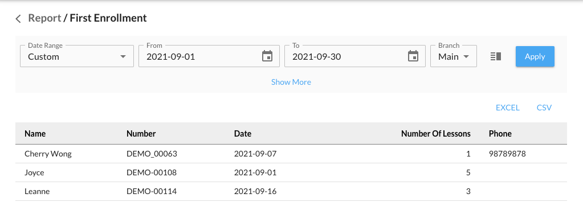
Task: Click student number DEMO-00114
Action: (x=152, y=191)
